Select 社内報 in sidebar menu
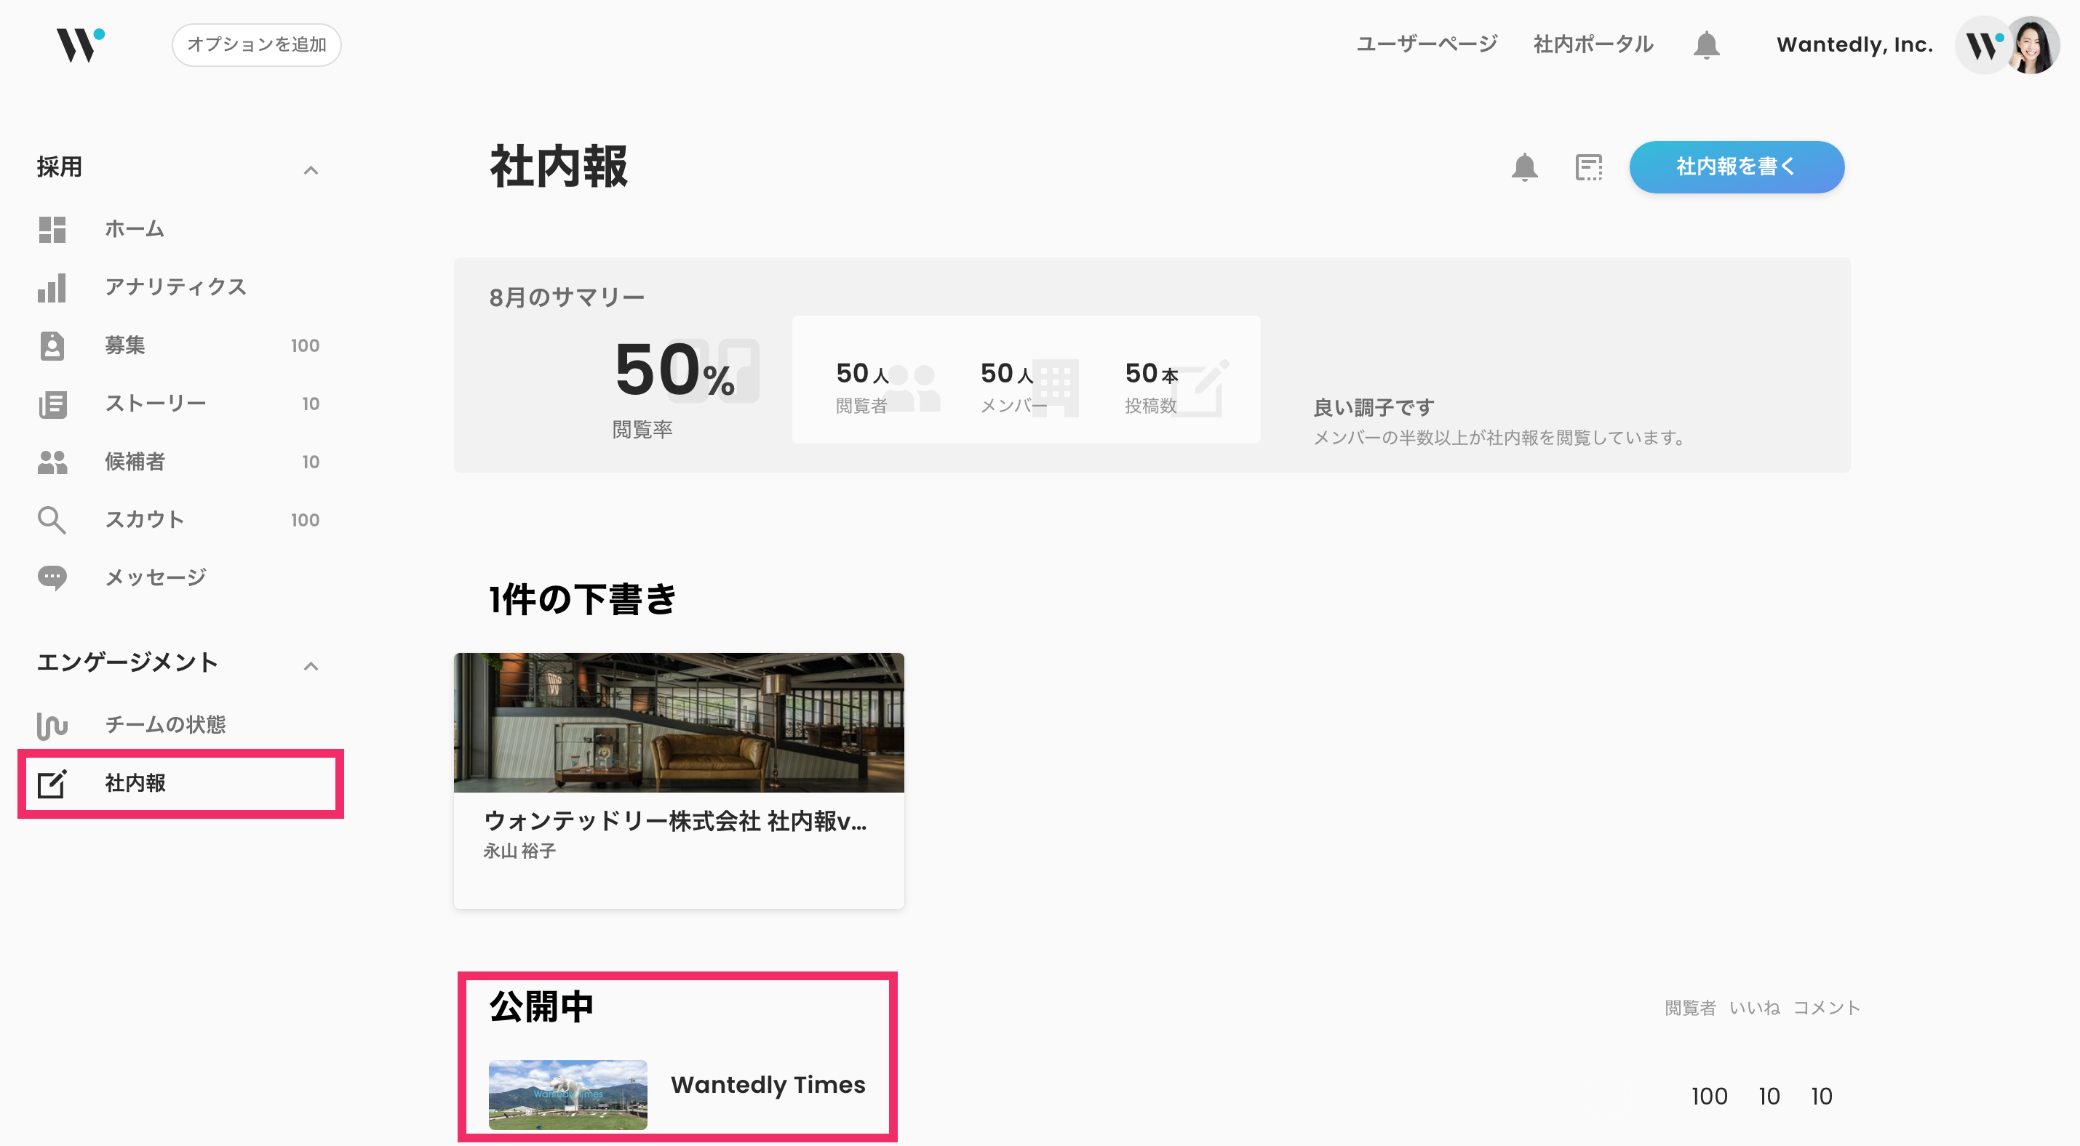Image resolution: width=2080 pixels, height=1146 pixels. (135, 783)
